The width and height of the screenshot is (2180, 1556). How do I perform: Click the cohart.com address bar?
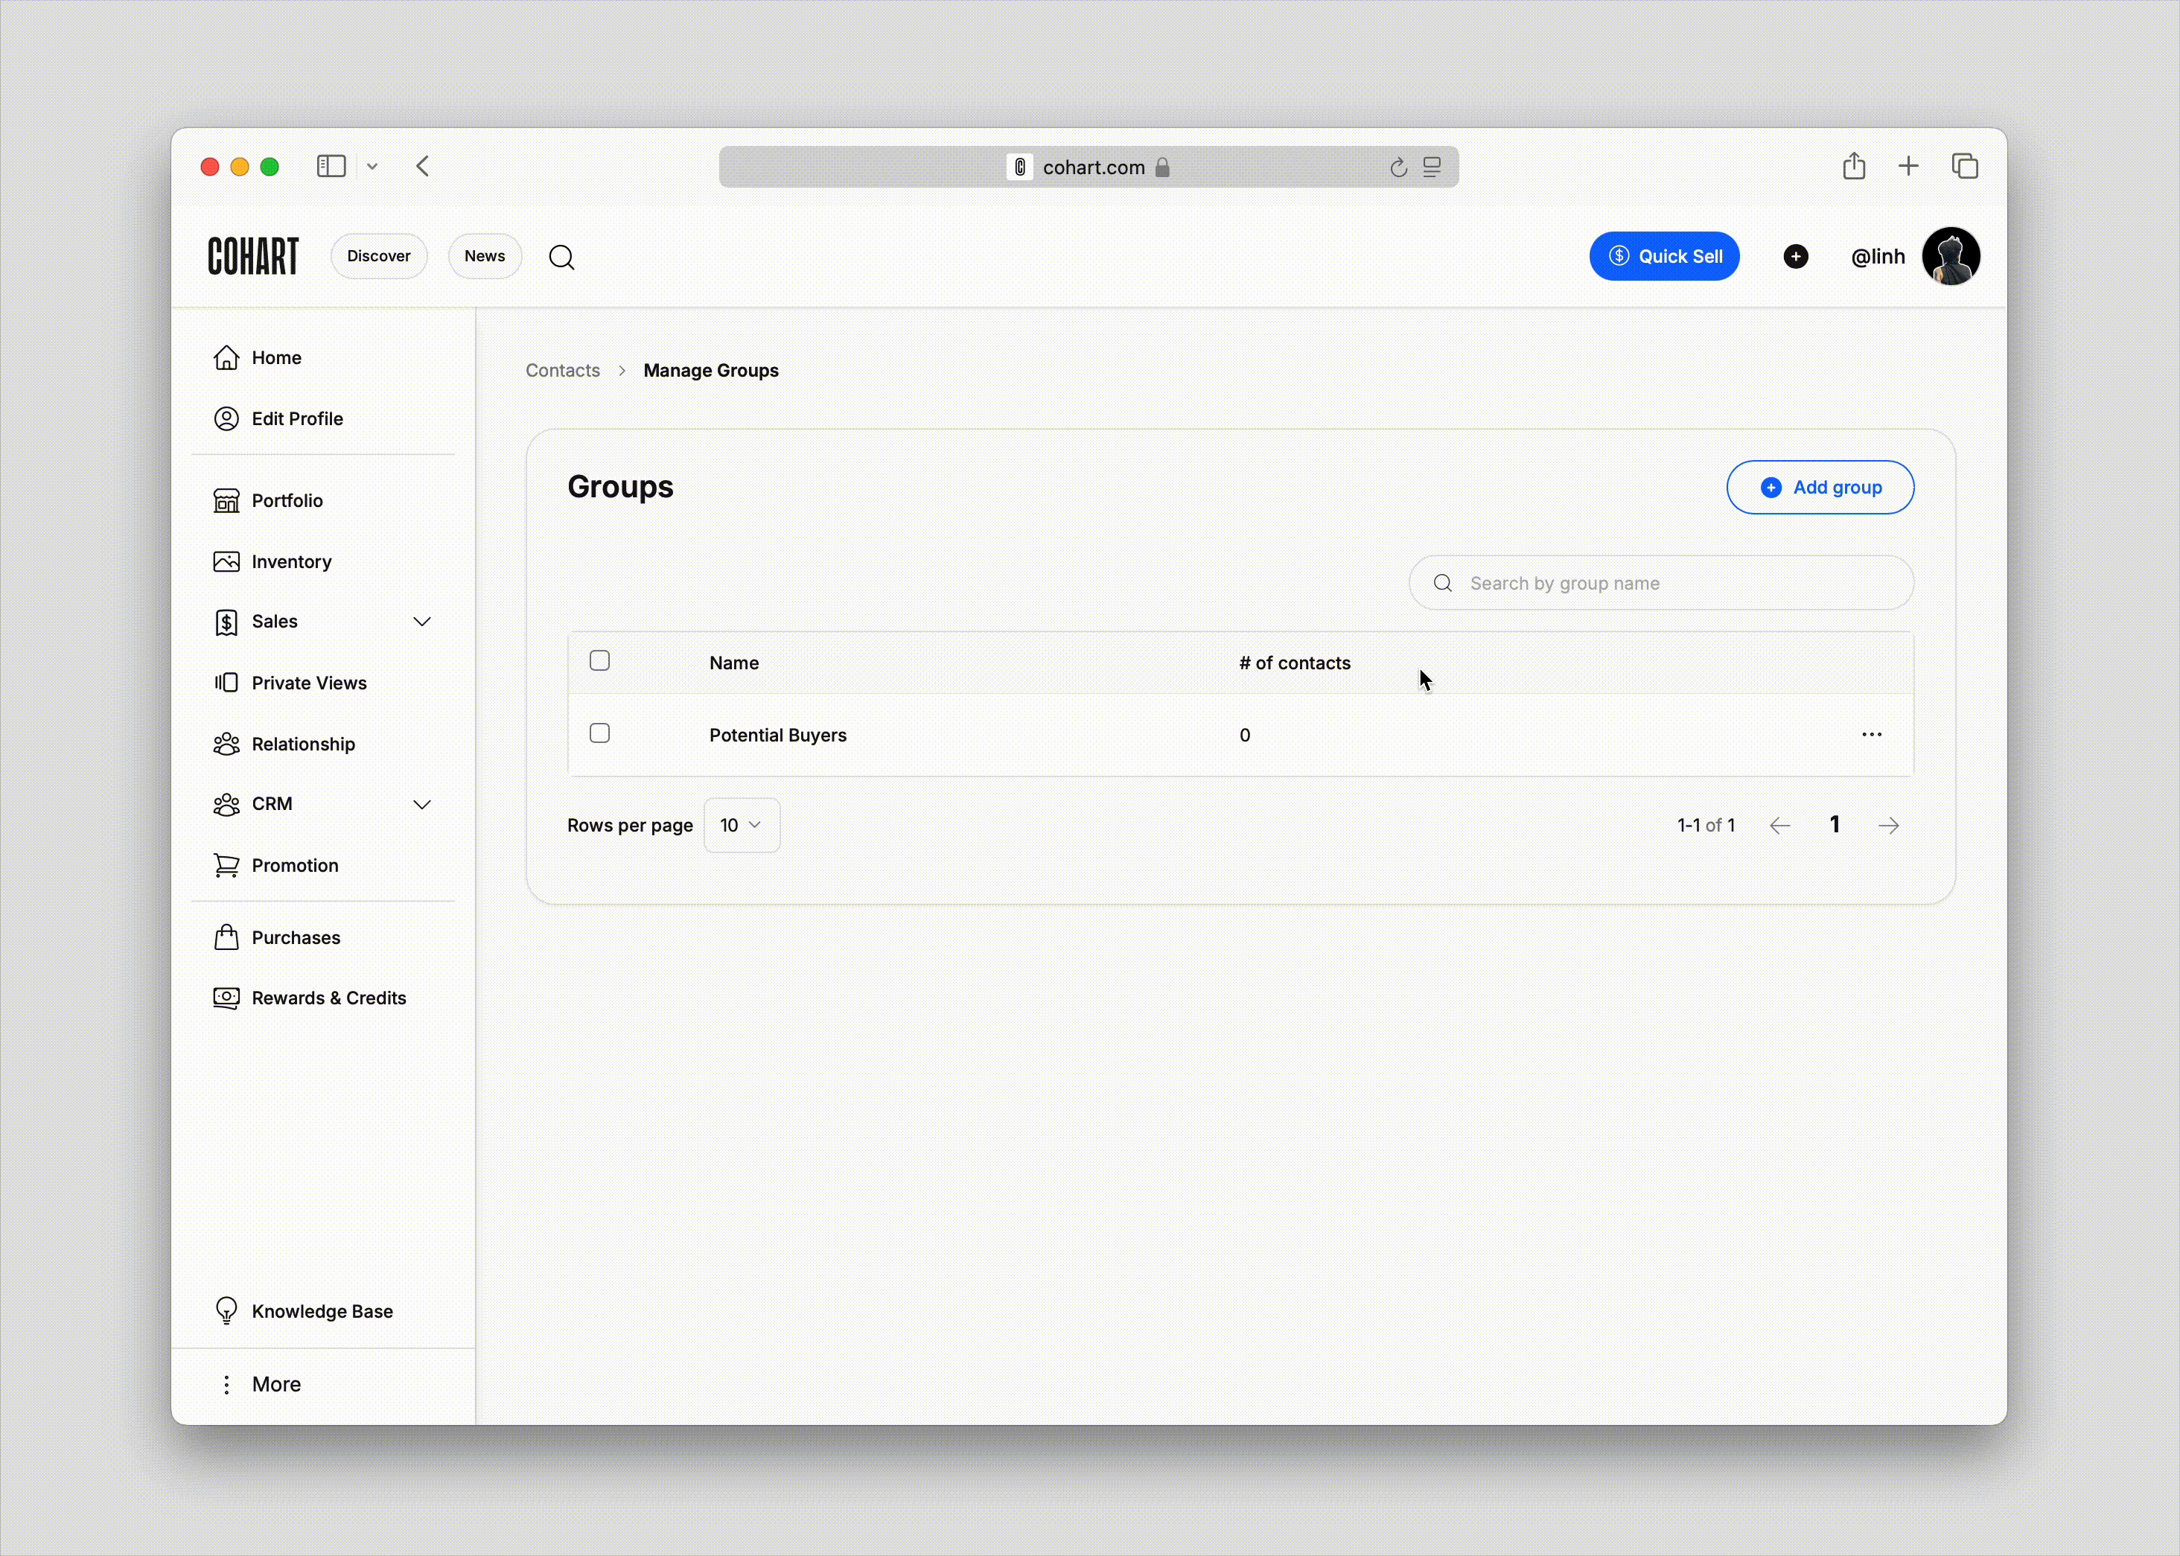1089,167
